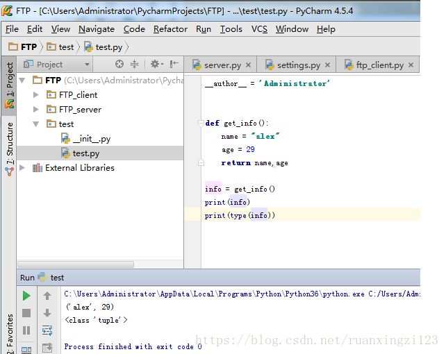Click the string "alex" in code

[x=265, y=136]
